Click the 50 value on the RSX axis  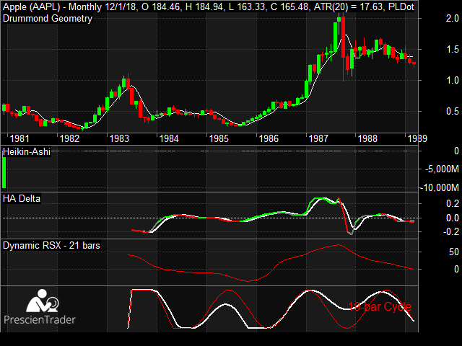coord(454,252)
